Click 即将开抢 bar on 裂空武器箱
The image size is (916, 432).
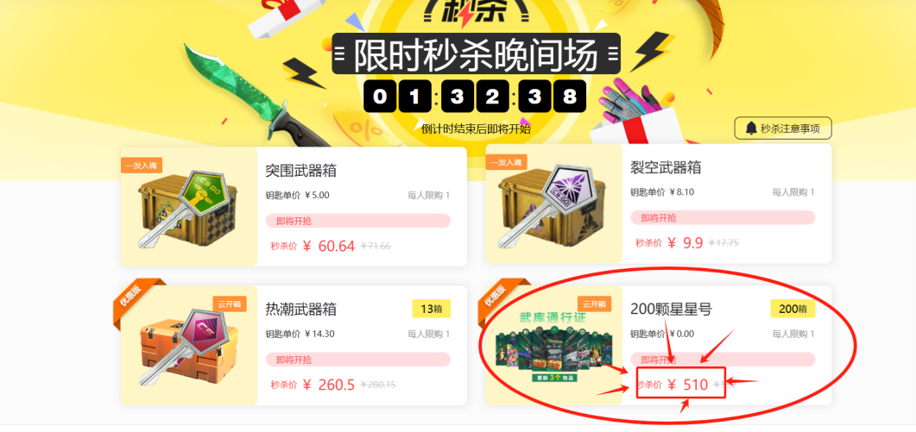tap(723, 218)
